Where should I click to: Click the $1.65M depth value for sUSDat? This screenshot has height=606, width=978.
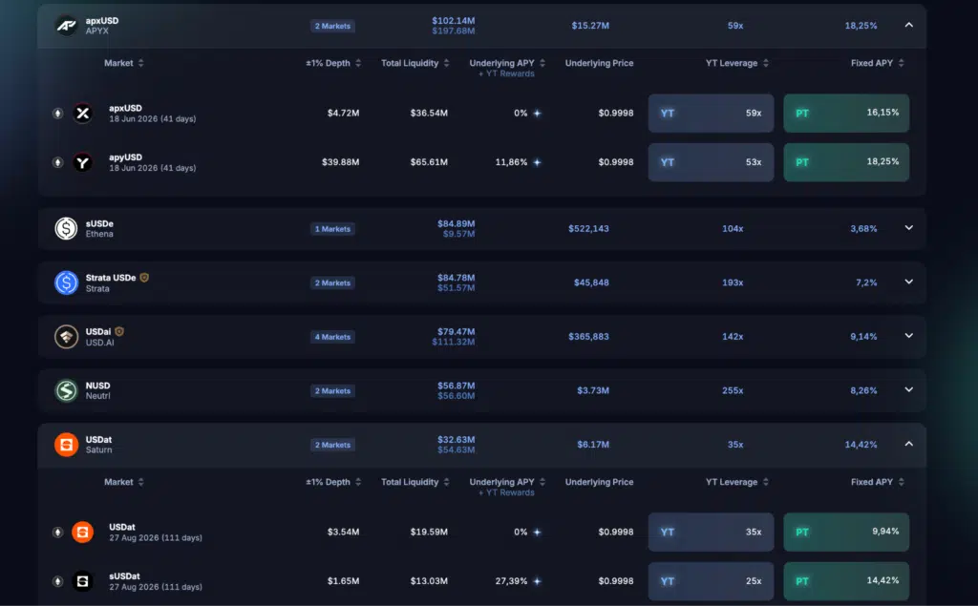[343, 581]
